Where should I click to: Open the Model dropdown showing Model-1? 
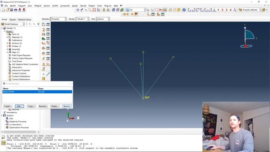[83, 19]
